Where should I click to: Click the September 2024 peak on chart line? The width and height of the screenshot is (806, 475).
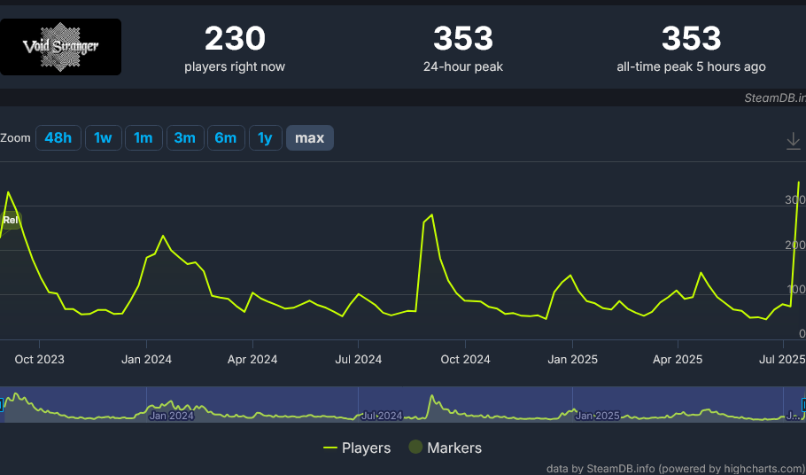pos(432,214)
